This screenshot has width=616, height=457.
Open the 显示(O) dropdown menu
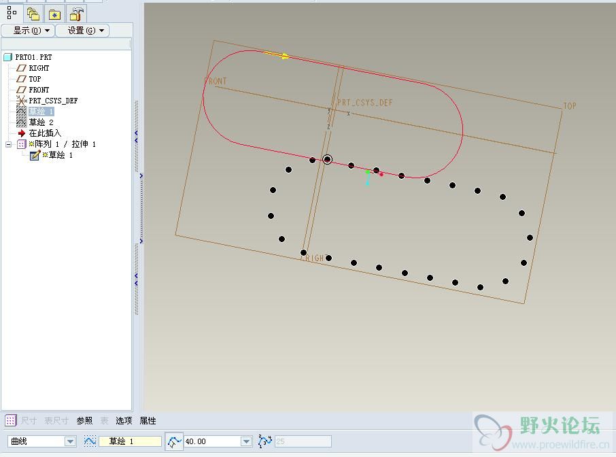coord(28,30)
